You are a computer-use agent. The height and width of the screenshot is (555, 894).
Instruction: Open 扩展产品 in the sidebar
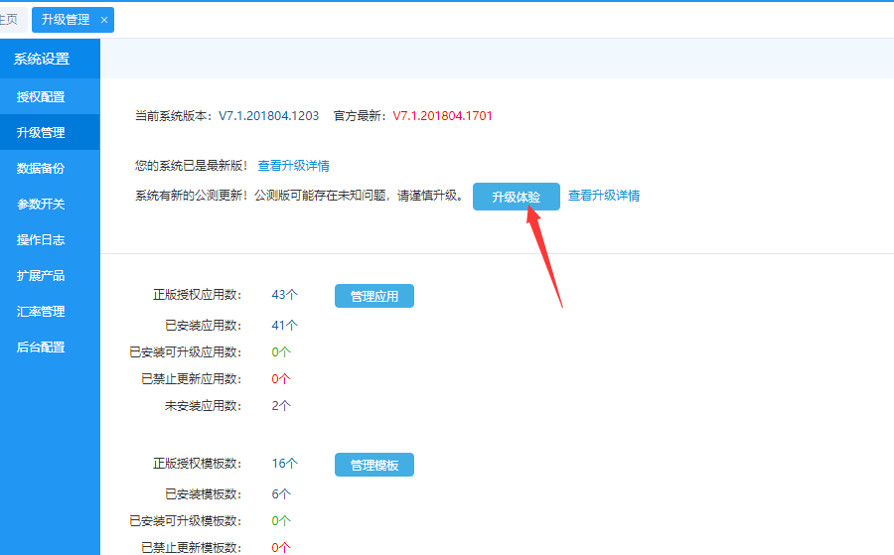click(x=41, y=276)
